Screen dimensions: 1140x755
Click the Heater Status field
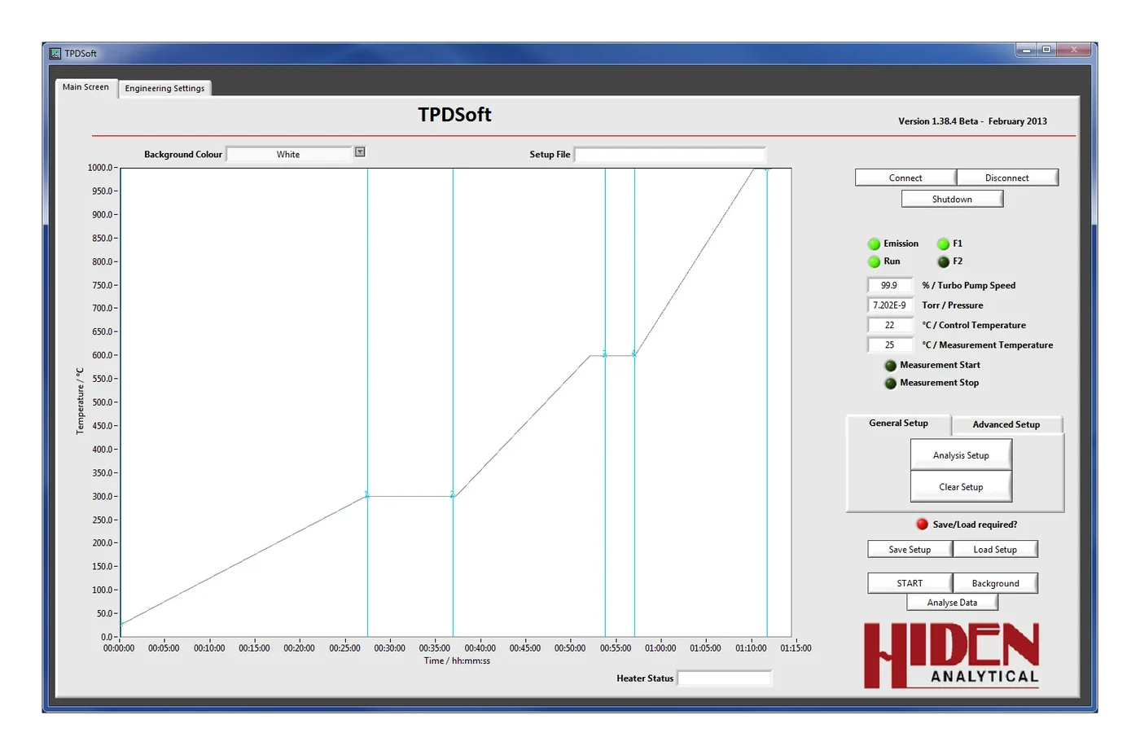725,678
